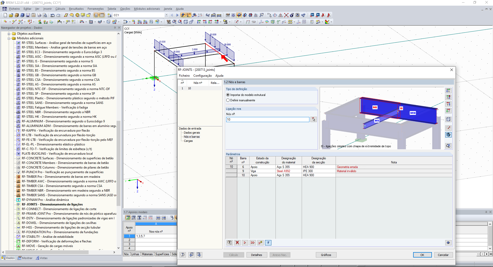Click the '1,3,5,7' cell in Apoios nodais table

(156, 236)
